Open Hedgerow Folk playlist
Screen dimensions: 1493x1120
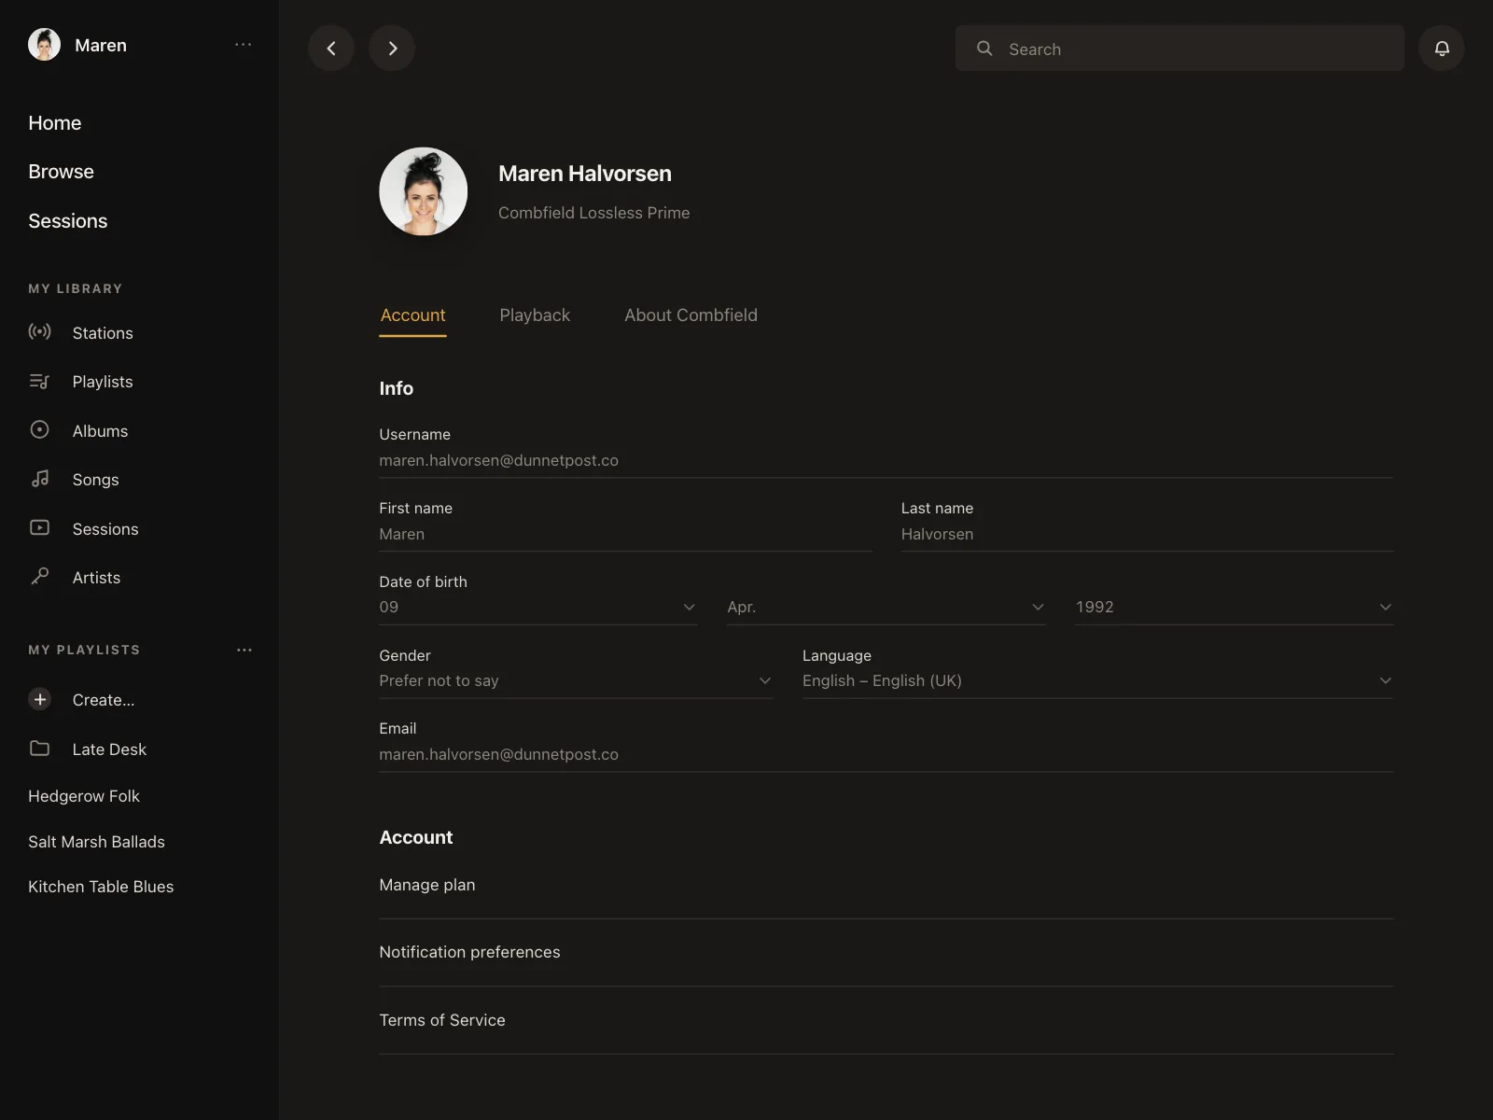(84, 796)
